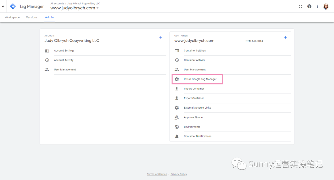Open the Help question mark icon

pos(309,6)
